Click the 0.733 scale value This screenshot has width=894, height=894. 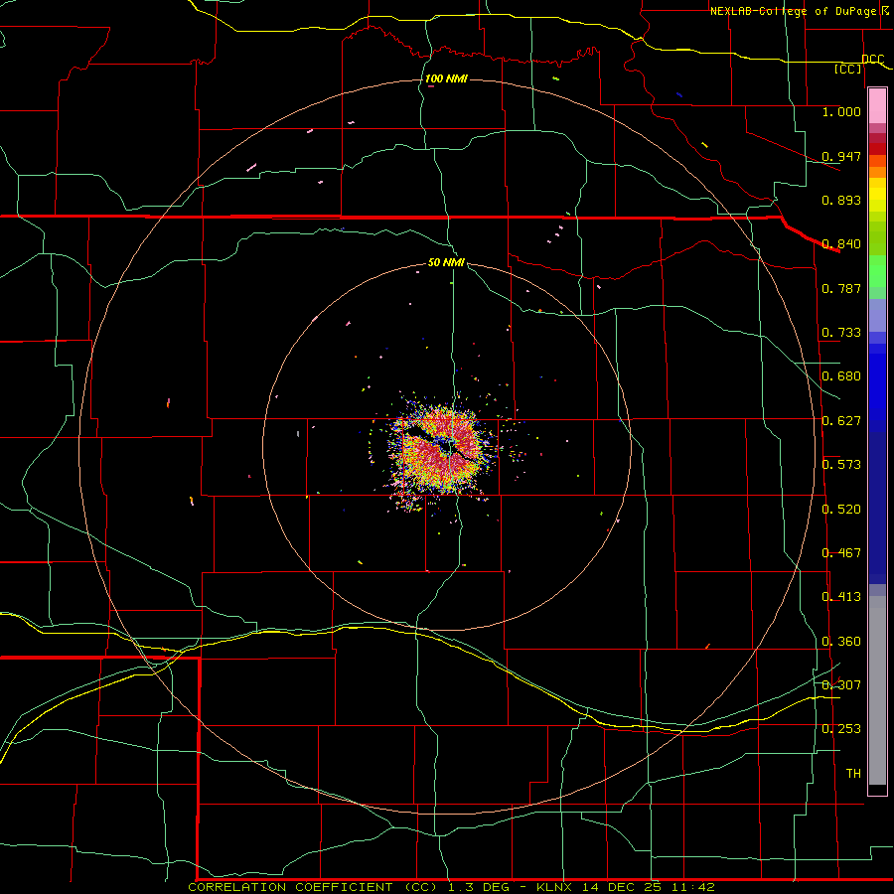coord(841,333)
